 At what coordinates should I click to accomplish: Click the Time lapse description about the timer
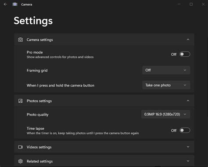pos(82,133)
